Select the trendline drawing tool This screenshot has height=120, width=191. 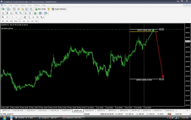[21, 17]
